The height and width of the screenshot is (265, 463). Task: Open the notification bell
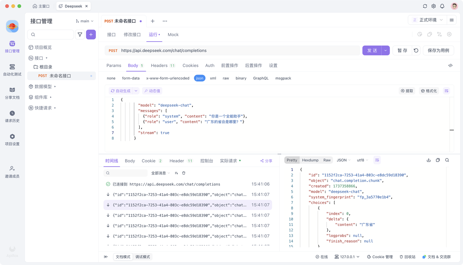[x=442, y=6]
